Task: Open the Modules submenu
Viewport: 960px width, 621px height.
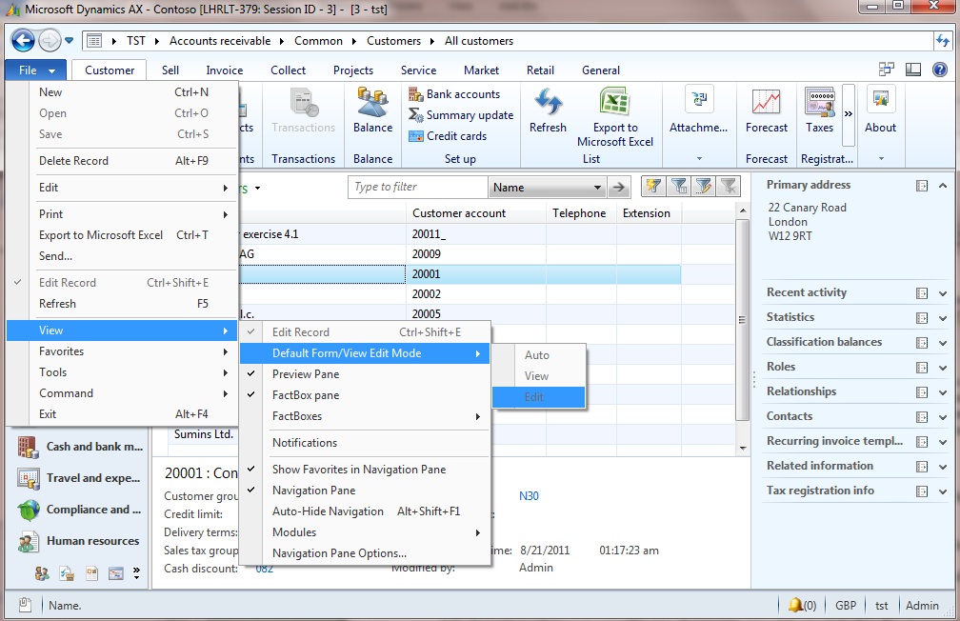Action: pos(365,532)
